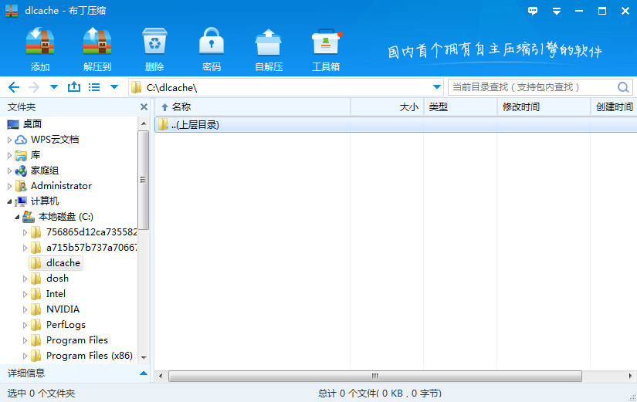
Task: Click the feedback chat bubble icon
Action: coord(533,11)
